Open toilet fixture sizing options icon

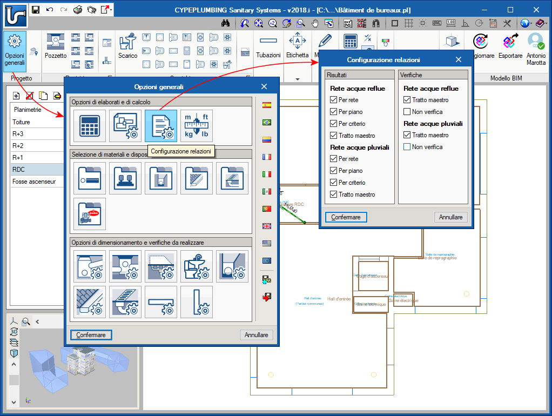coord(197,266)
